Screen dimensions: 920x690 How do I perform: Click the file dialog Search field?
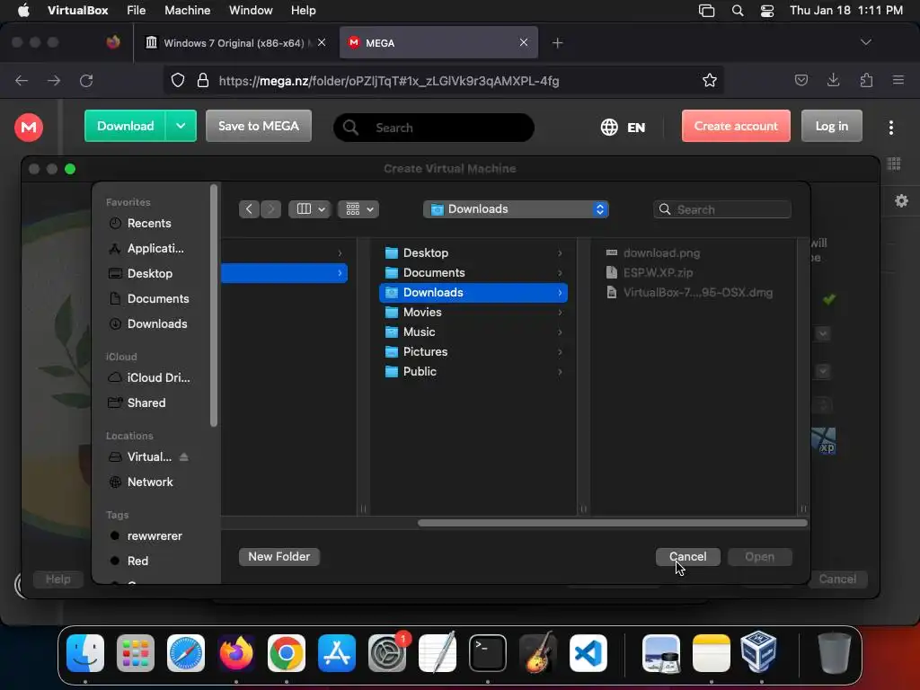coord(722,209)
